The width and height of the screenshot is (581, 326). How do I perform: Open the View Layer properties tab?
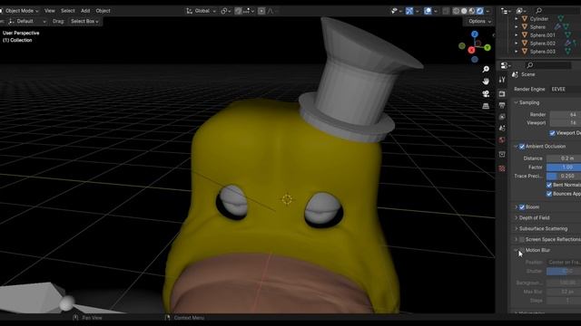pos(502,117)
